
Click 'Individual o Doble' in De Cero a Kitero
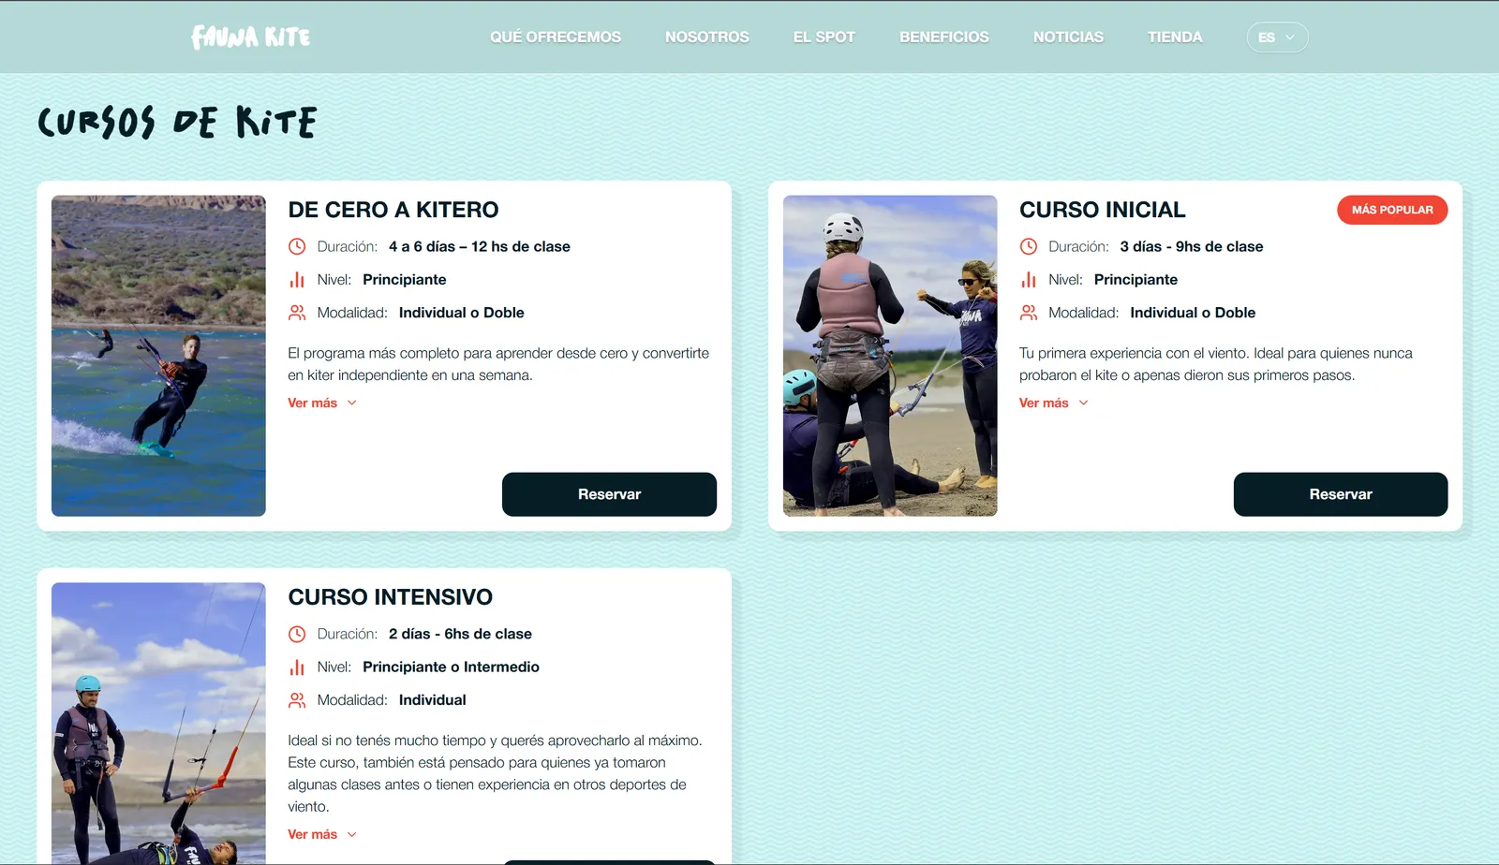(x=462, y=313)
